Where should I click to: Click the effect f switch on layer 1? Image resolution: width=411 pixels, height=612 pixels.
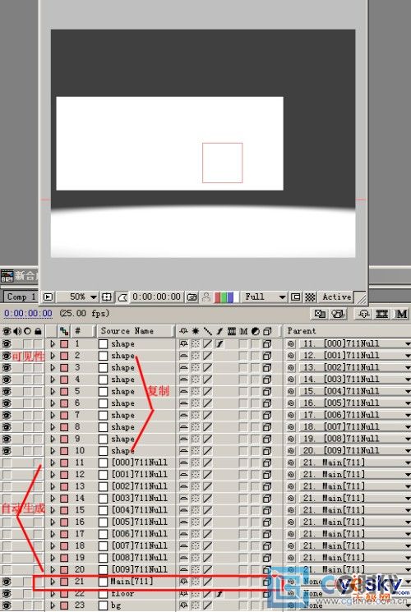220,344
